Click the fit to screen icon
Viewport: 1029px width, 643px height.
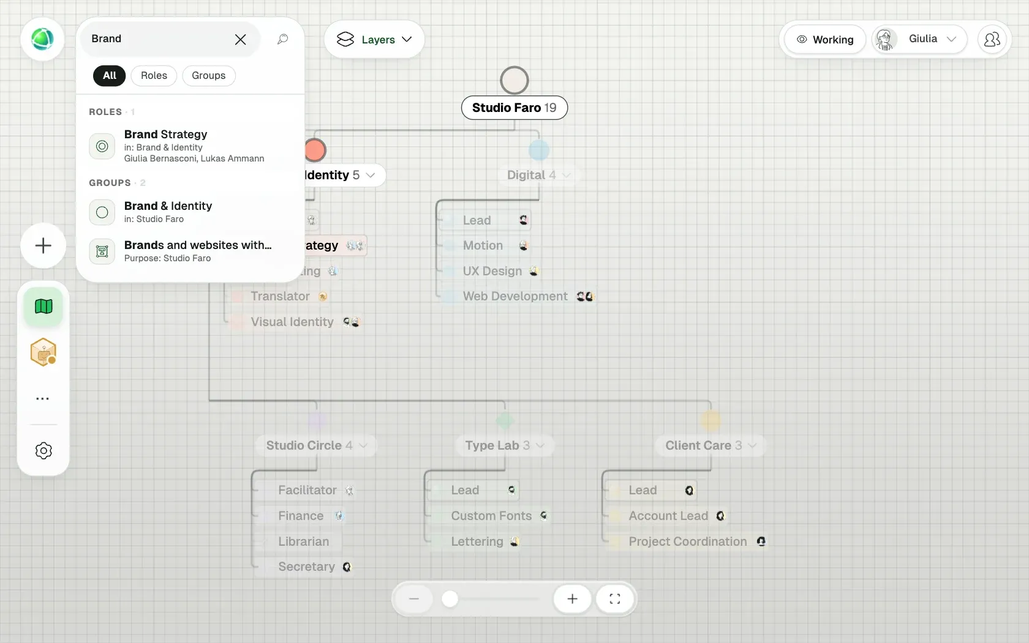[x=615, y=599]
